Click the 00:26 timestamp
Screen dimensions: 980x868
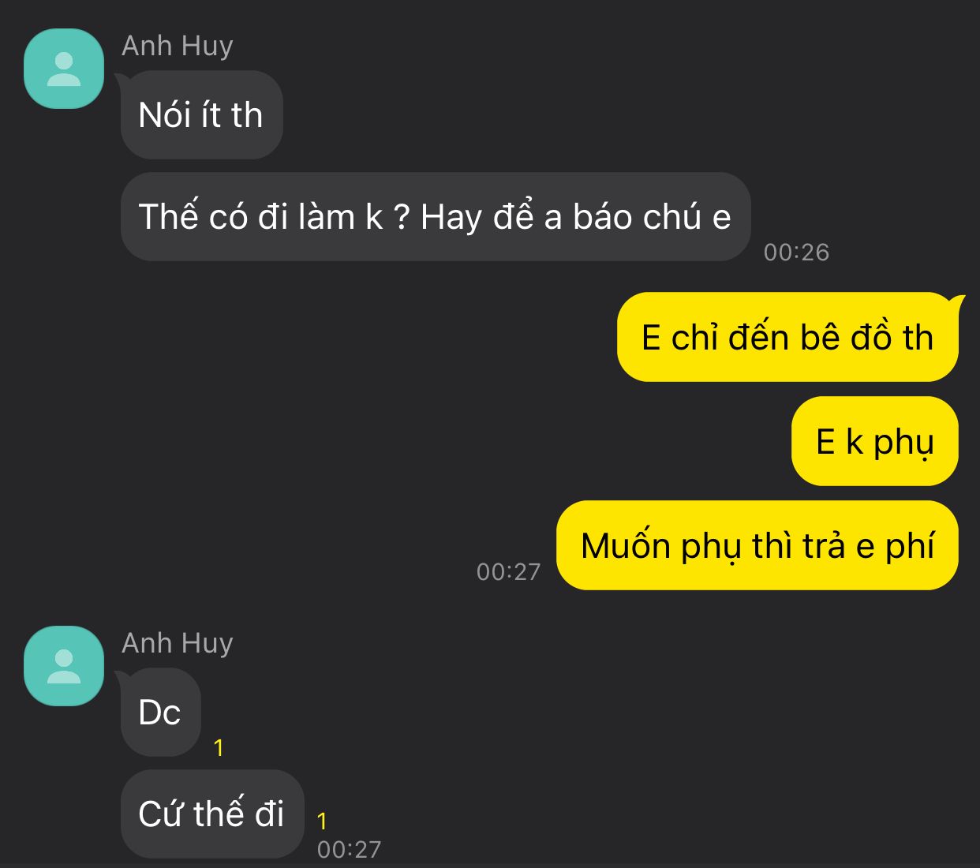pyautogui.click(x=796, y=253)
